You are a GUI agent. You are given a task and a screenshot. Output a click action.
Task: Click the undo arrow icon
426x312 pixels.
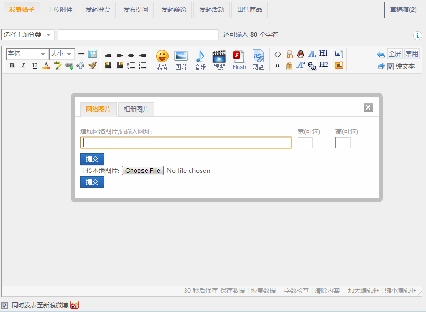[381, 54]
